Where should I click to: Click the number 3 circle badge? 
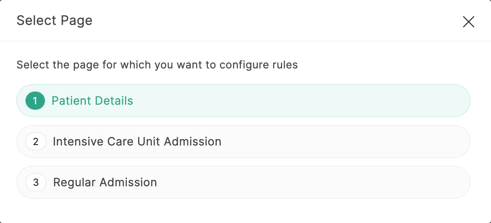point(36,182)
